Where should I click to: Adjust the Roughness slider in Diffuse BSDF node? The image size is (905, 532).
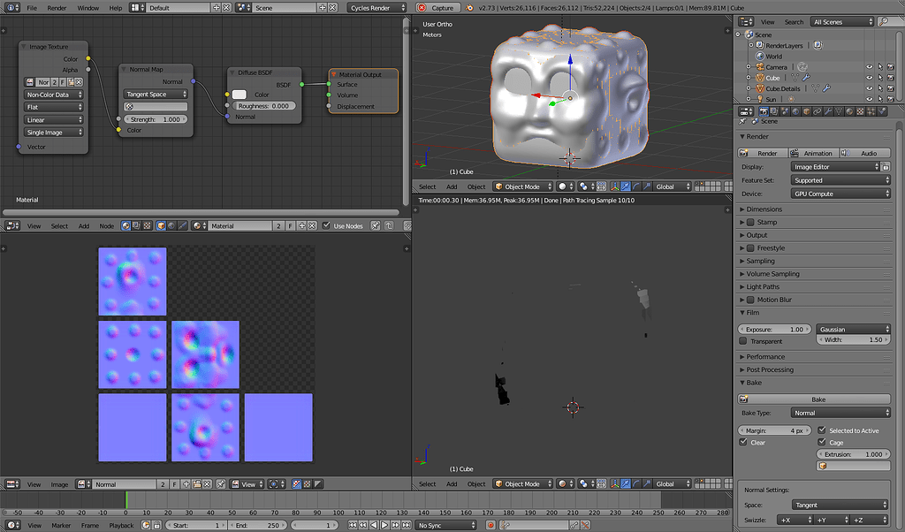click(x=263, y=105)
